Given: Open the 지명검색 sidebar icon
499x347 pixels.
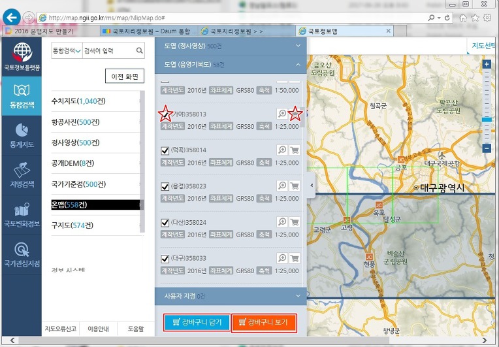Looking at the screenshot, I should pos(21,174).
